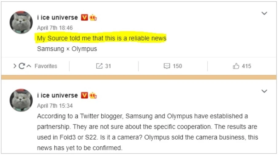Open 'i ice universe' profile in the 15:34 post
Image resolution: width=278 pixels, height=155 pixels.
coord(57,95)
